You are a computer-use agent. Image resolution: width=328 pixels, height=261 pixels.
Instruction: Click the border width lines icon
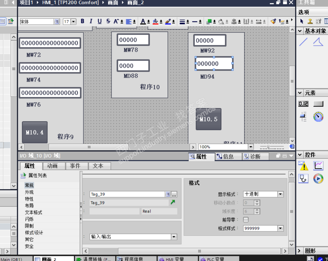(182, 22)
